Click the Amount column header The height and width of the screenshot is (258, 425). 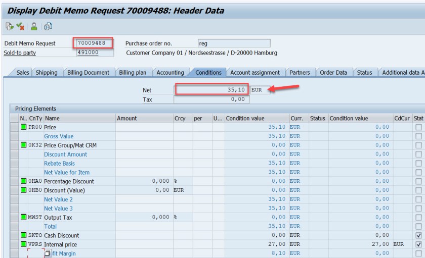(x=144, y=118)
